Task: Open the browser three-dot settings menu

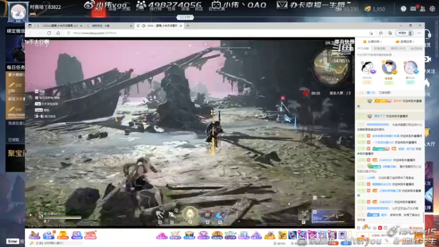Action: click(x=419, y=33)
